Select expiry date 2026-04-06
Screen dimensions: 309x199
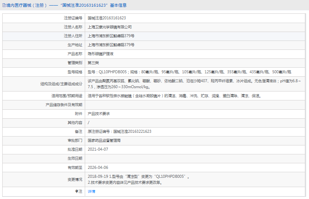pos(98,167)
